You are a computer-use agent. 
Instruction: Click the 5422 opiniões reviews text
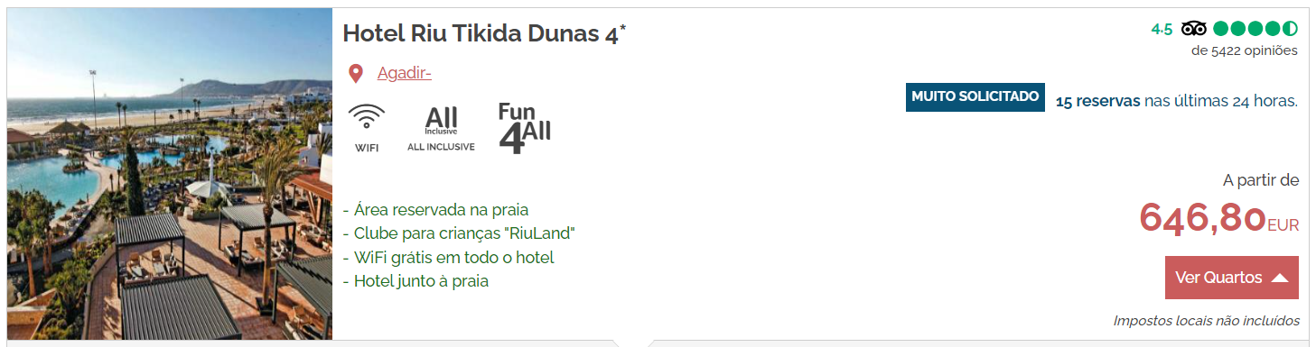tap(1245, 50)
